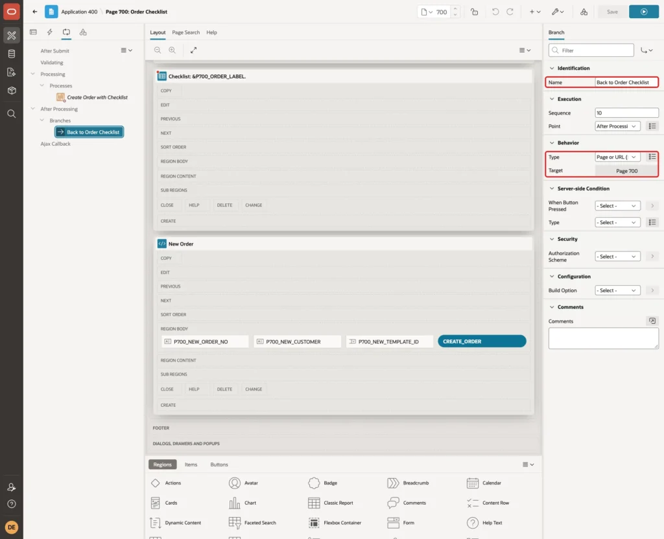Screen dimensions: 664x539
Task: Open the Go to Group menu
Action: coord(646,51)
